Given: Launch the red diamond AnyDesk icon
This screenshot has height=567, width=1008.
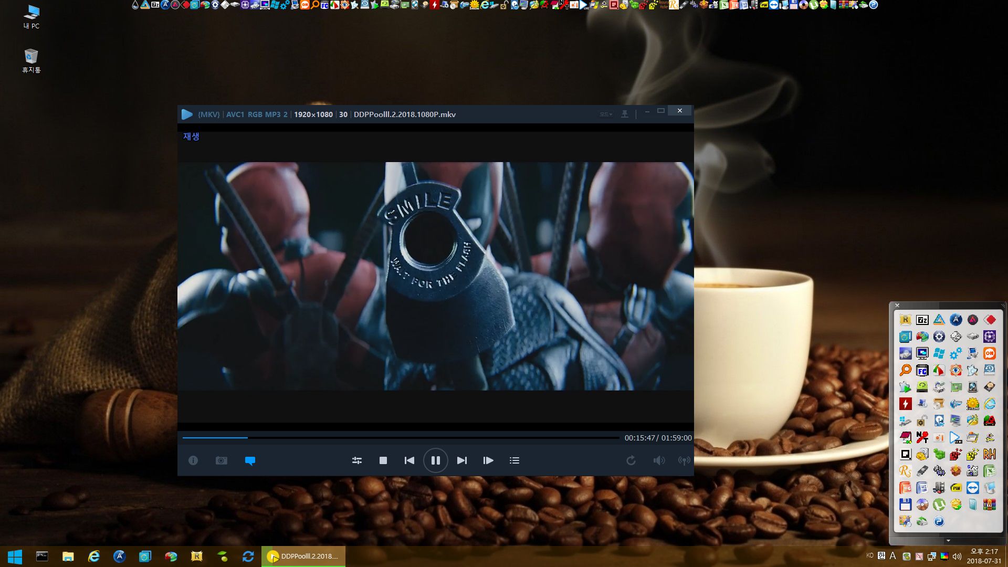Looking at the screenshot, I should [990, 320].
